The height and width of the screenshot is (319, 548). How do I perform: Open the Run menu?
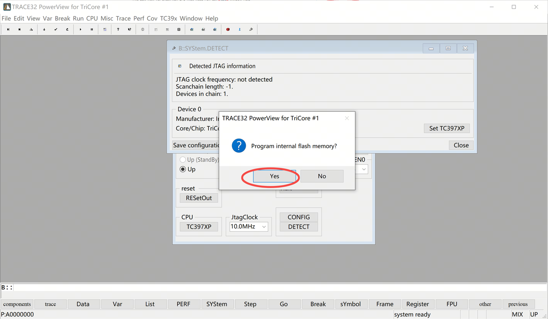pos(78,18)
